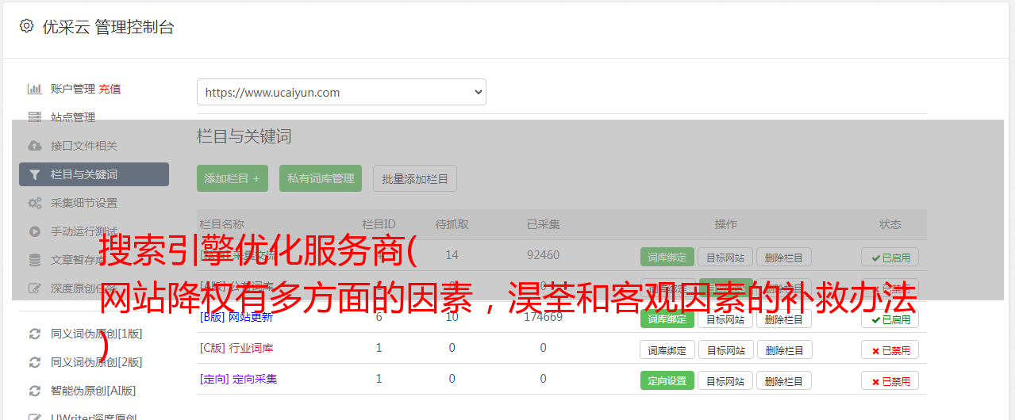This screenshot has height=420, width=1015.
Task: Click the 174669 collected count
Action: (x=543, y=317)
